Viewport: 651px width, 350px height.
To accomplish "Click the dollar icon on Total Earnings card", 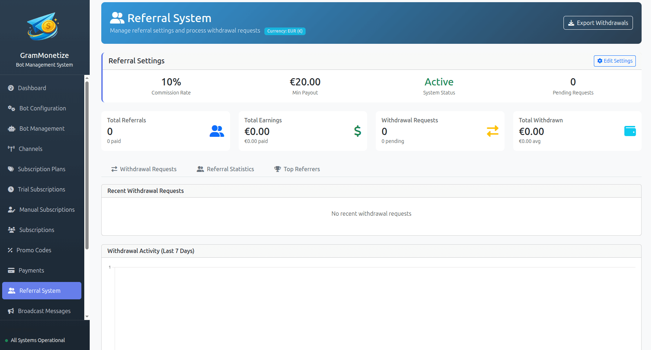I will [x=357, y=131].
